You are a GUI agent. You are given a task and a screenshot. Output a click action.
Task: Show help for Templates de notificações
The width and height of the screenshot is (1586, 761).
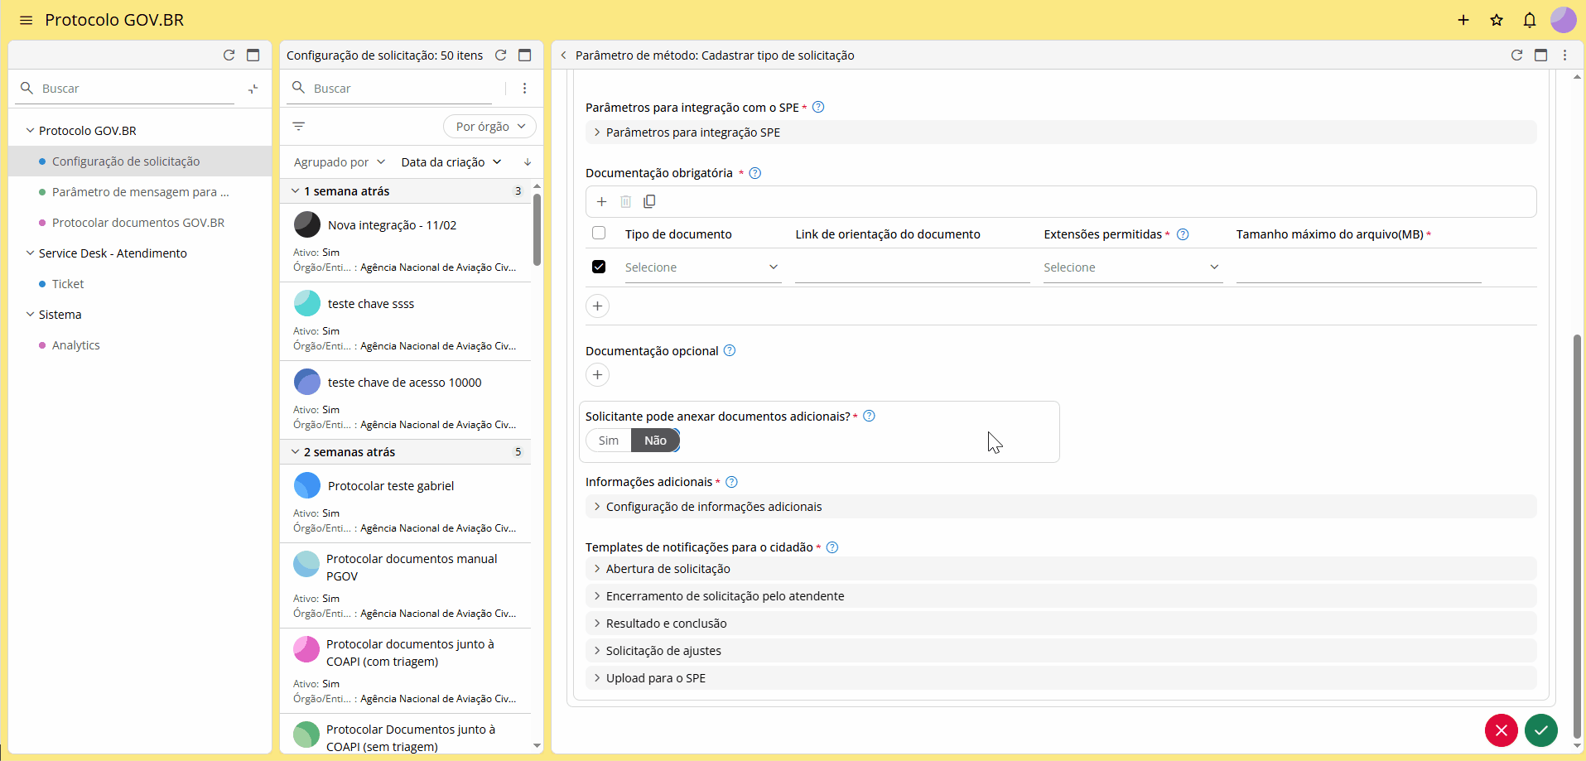pos(833,547)
